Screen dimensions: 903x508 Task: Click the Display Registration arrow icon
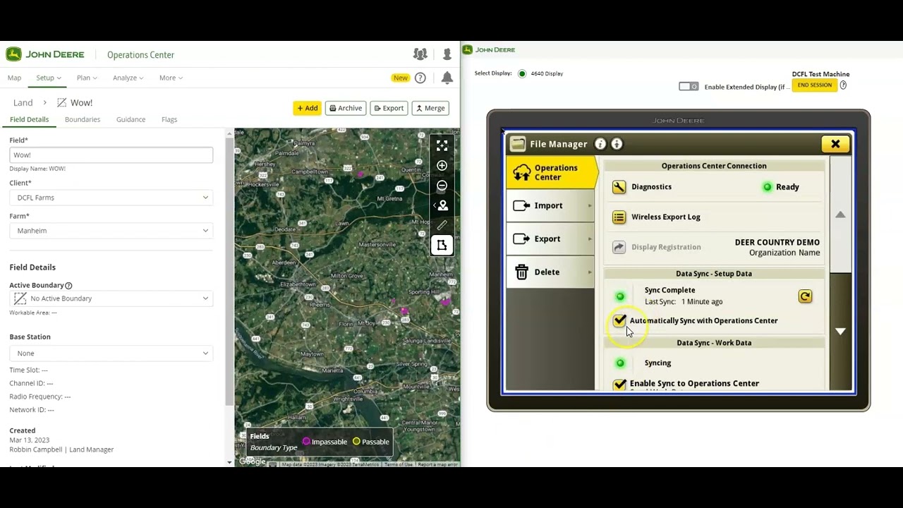(x=619, y=247)
